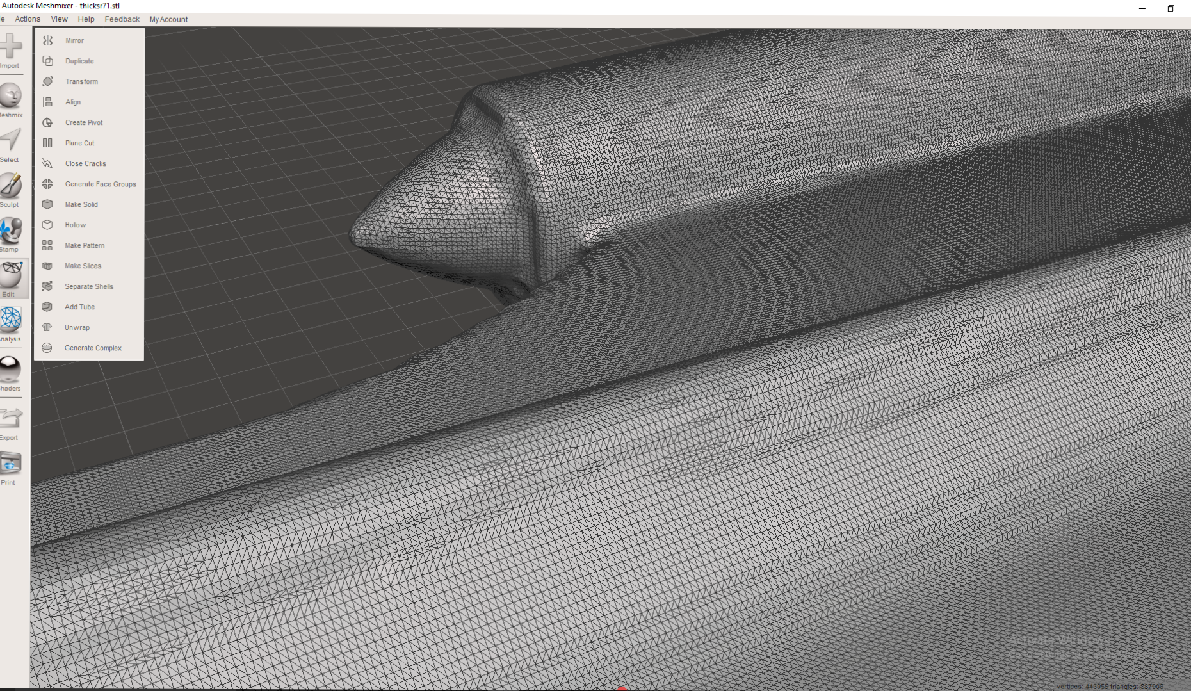Open the Analysis tools

11,324
